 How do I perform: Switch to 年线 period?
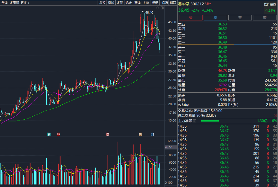click(x=5, y=3)
